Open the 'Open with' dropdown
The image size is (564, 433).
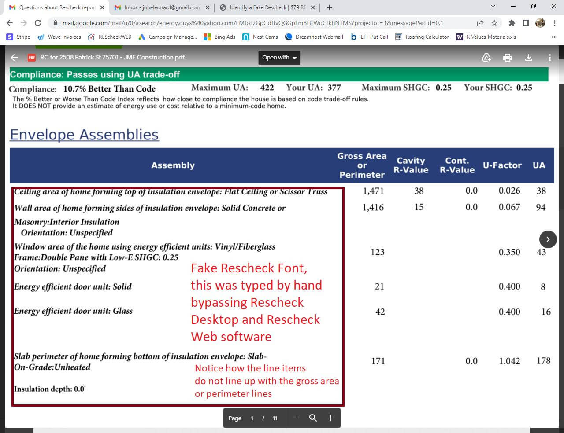279,58
